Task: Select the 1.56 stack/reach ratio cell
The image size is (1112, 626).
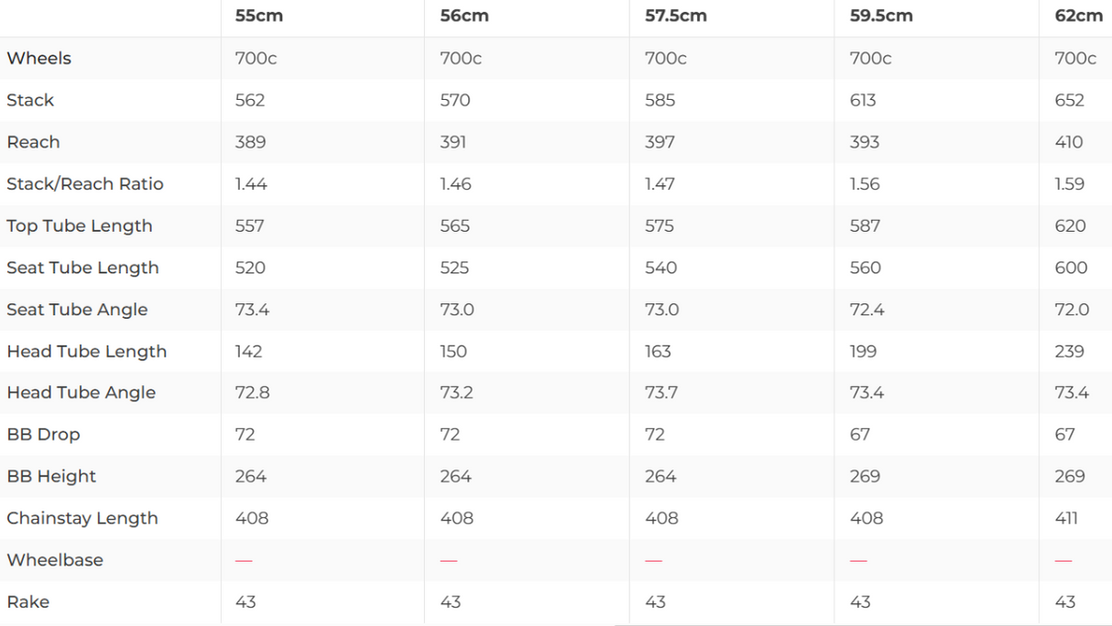Action: pos(865,183)
